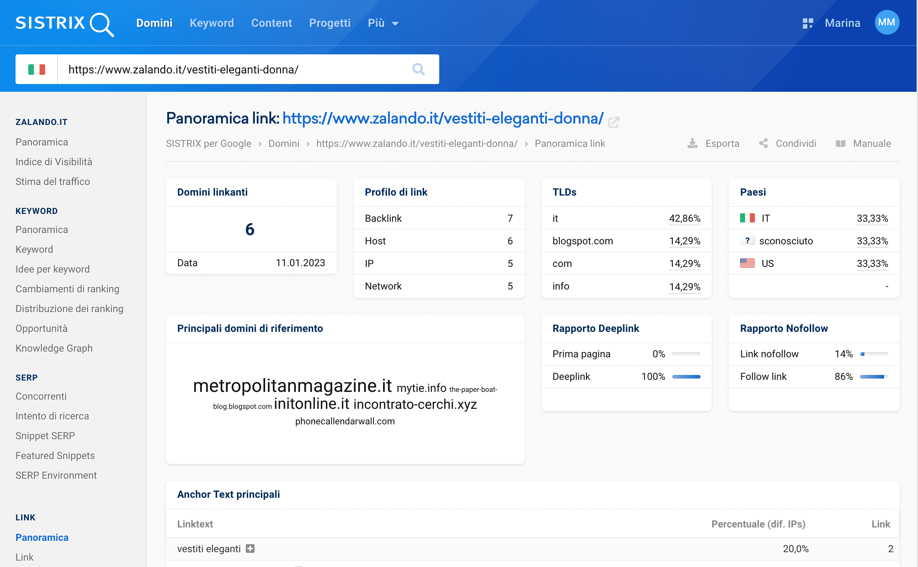Click the Manuale book icon
This screenshot has height=567, width=918.
point(840,144)
